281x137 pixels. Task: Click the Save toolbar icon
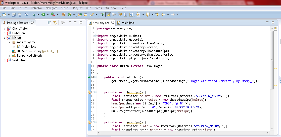(x=14, y=15)
